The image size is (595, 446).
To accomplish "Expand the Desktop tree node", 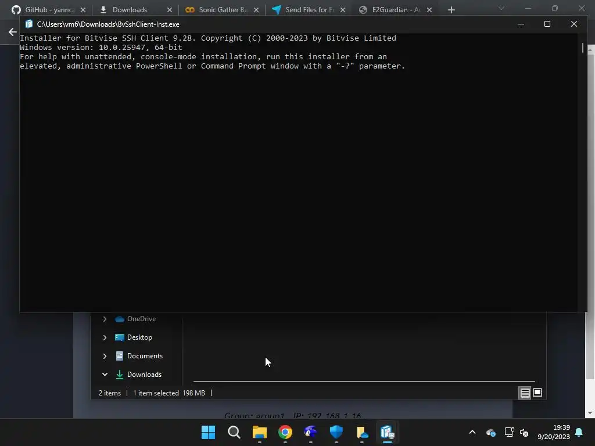I will 105,337.
